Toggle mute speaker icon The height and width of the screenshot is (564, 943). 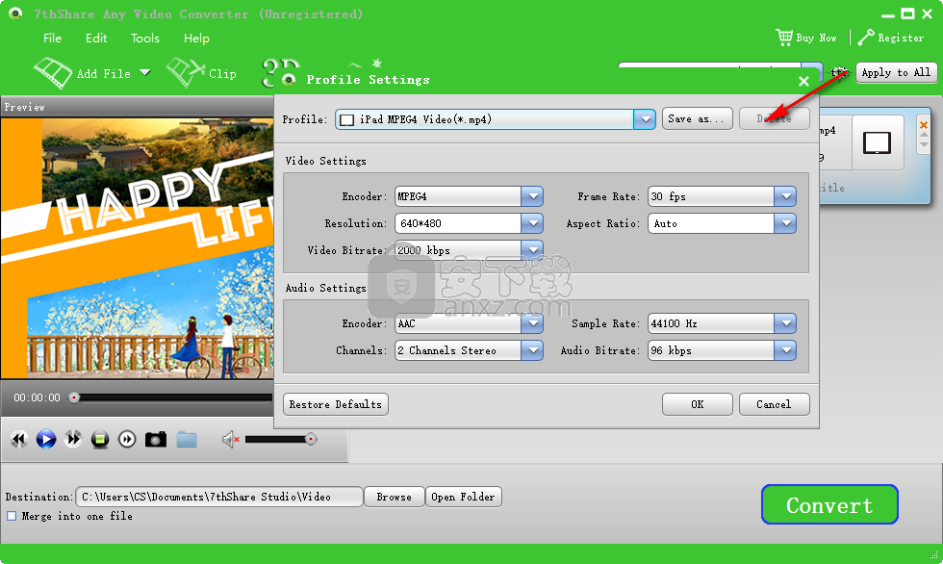tap(230, 440)
